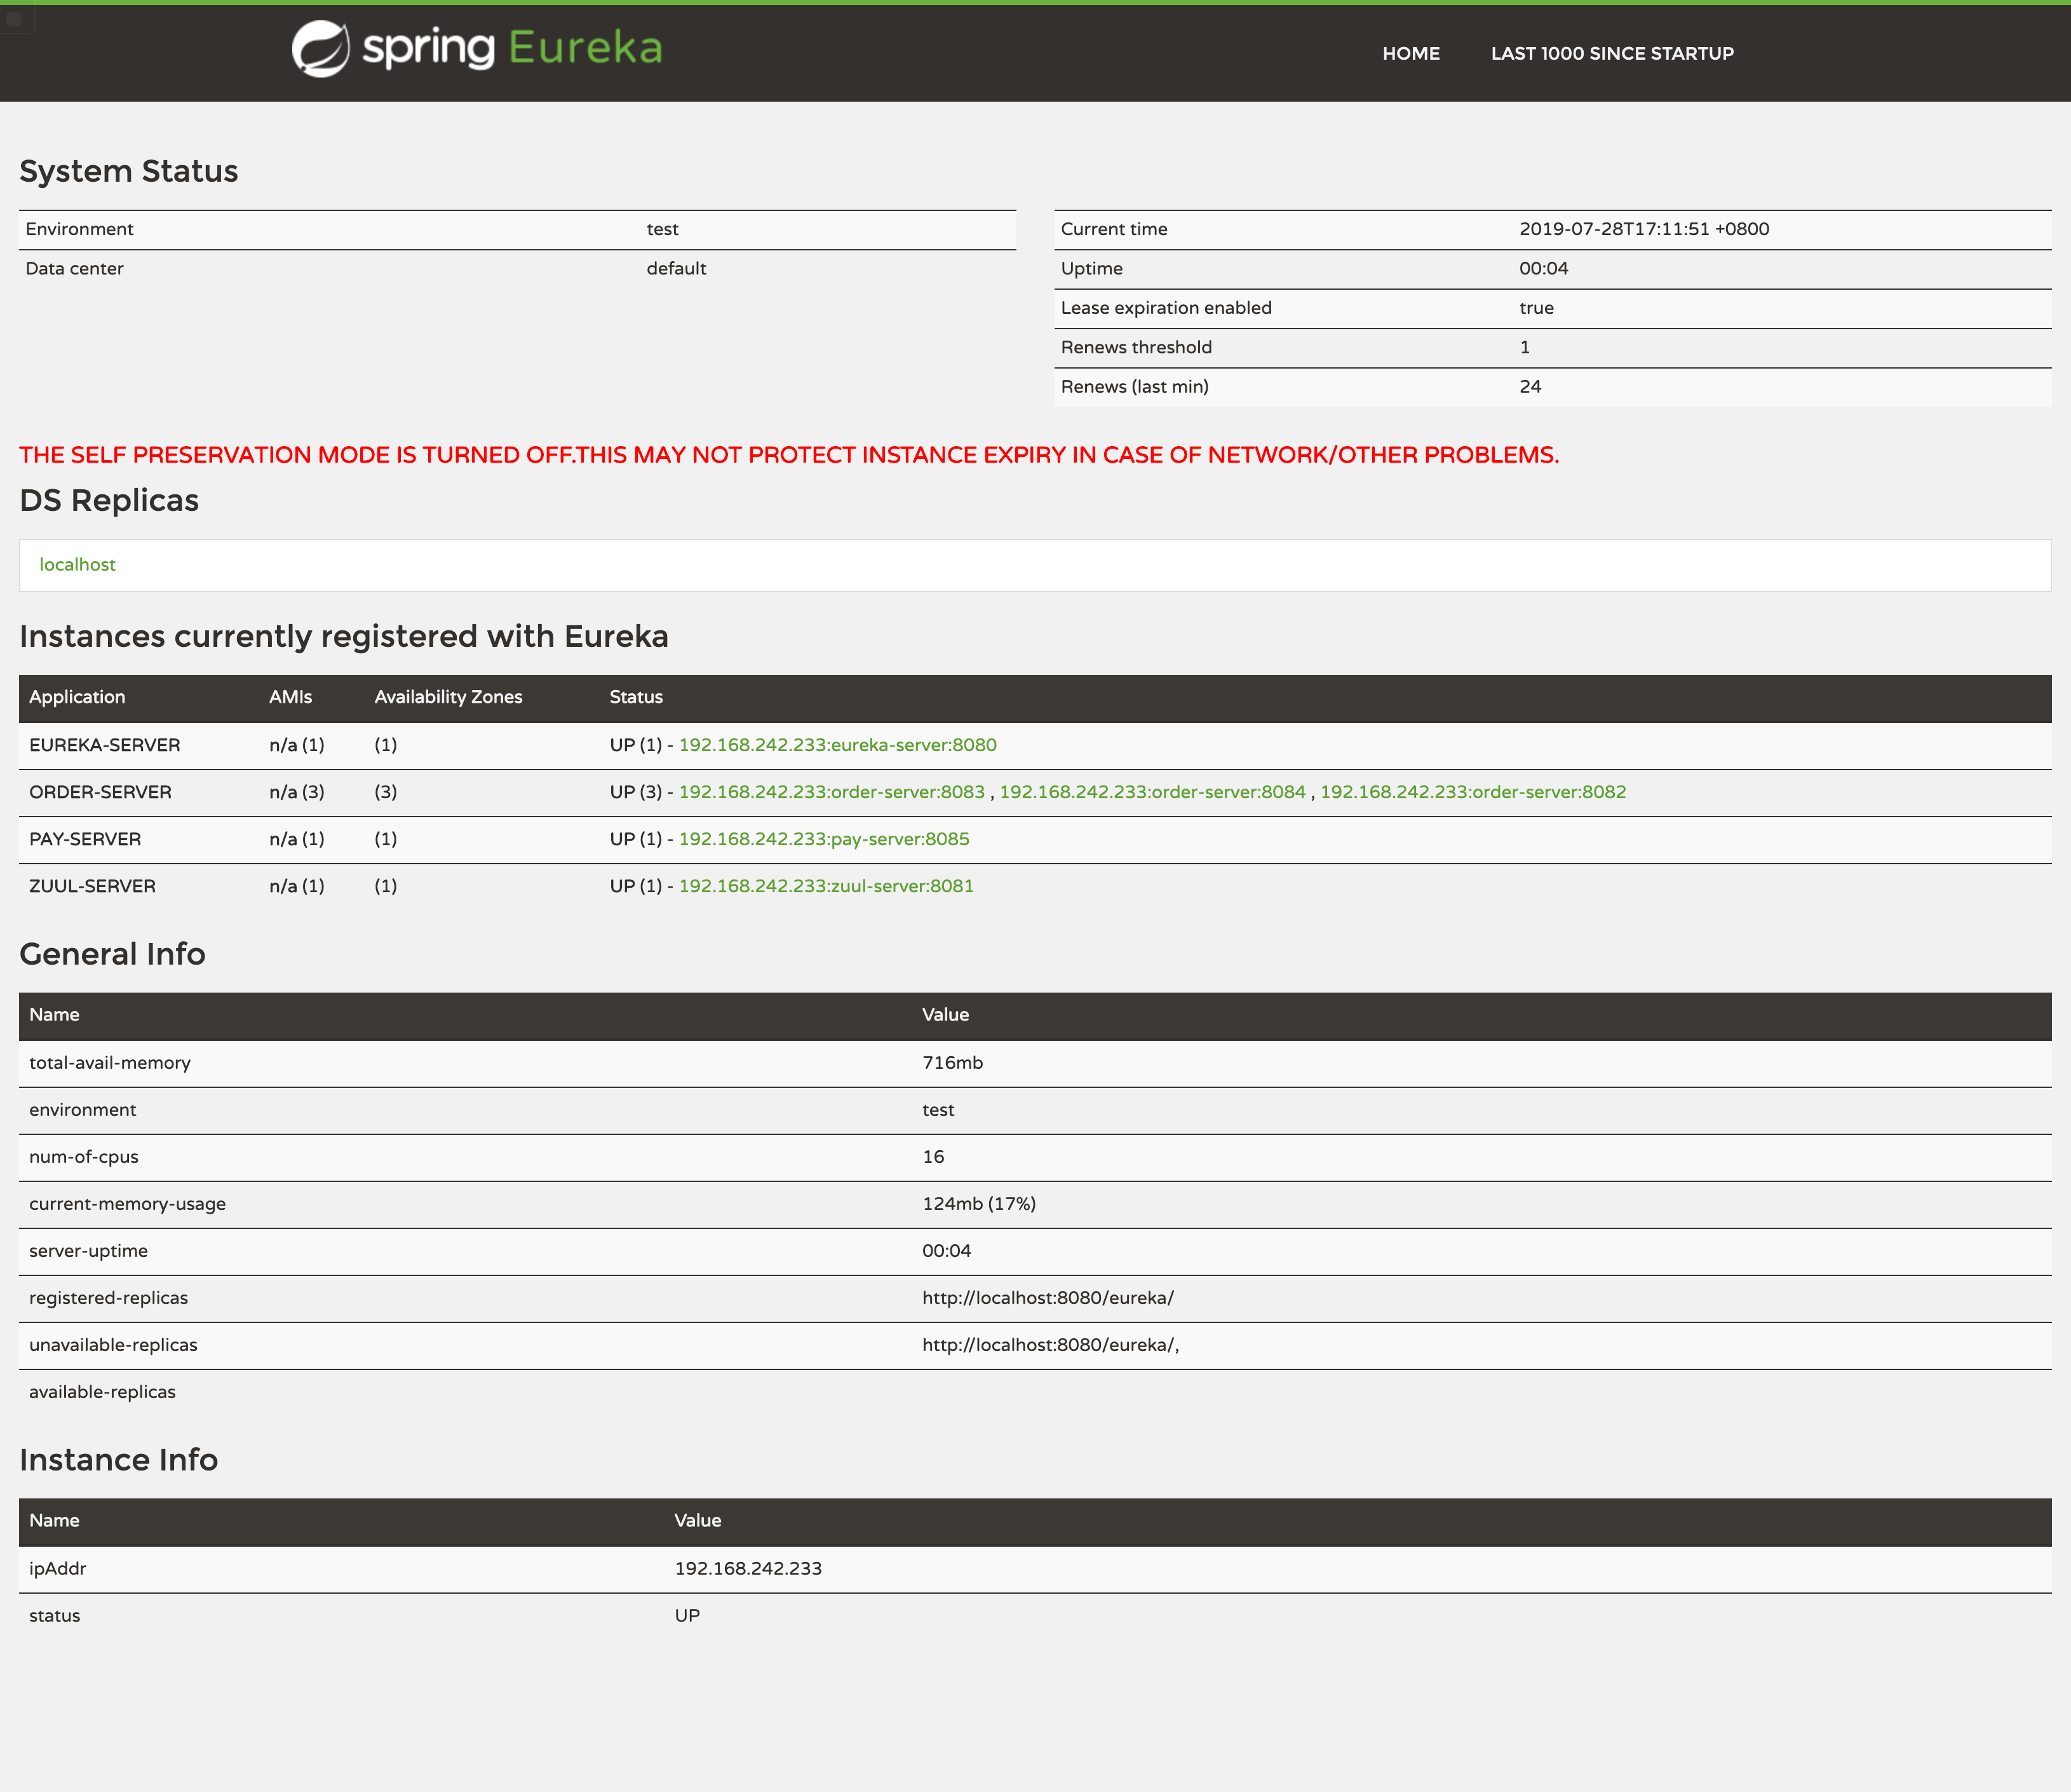Open the eureka-server:8080 instance link
Screen dimensions: 2071x1792
[837, 745]
